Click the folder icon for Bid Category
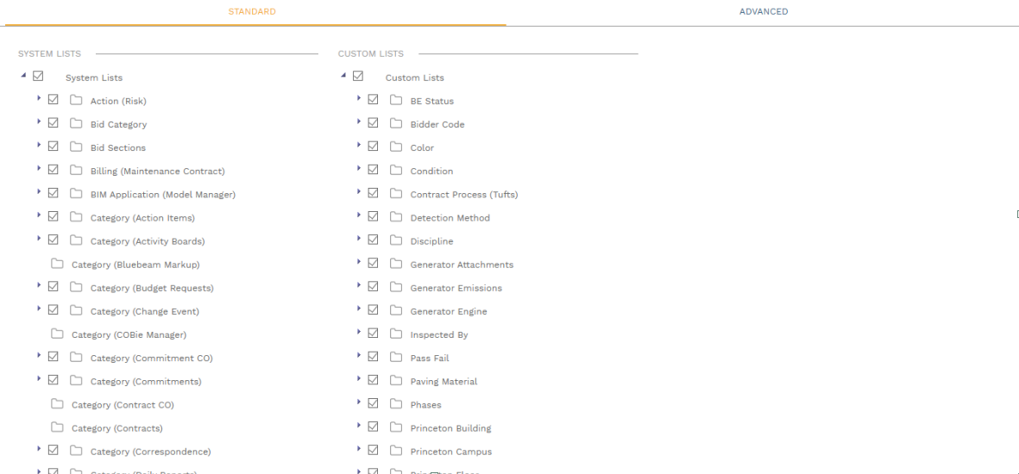 click(x=76, y=124)
